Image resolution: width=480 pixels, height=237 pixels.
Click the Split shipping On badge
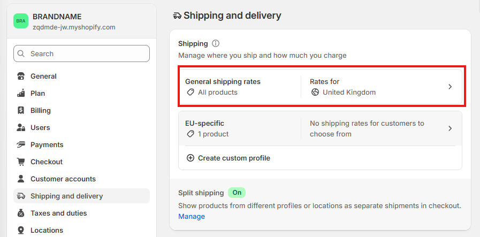[x=237, y=193]
